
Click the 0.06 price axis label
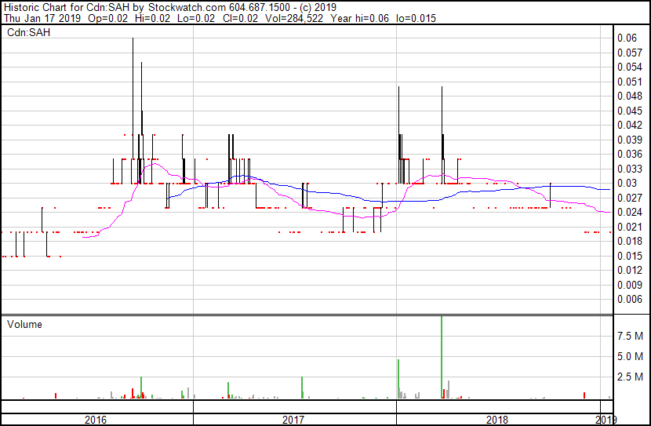tap(627, 38)
